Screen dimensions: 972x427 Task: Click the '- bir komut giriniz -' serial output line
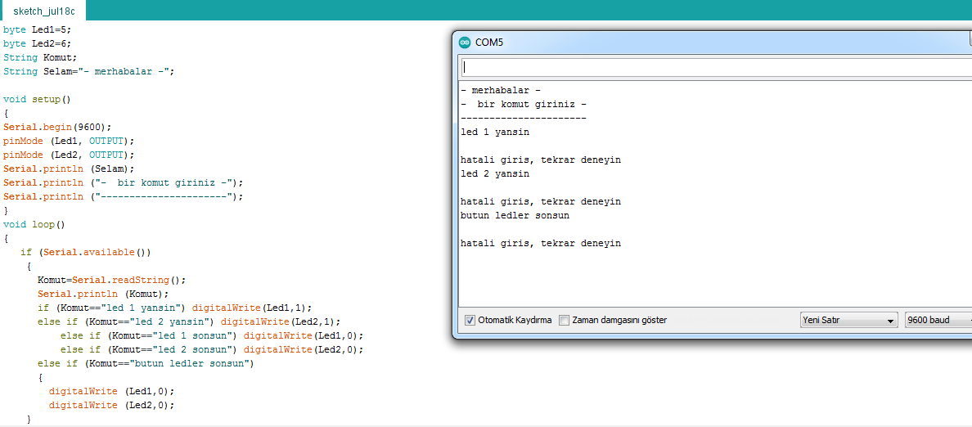[524, 105]
